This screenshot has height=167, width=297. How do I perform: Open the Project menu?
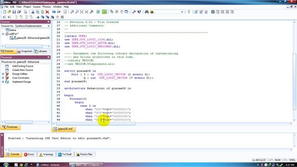click(x=27, y=6)
